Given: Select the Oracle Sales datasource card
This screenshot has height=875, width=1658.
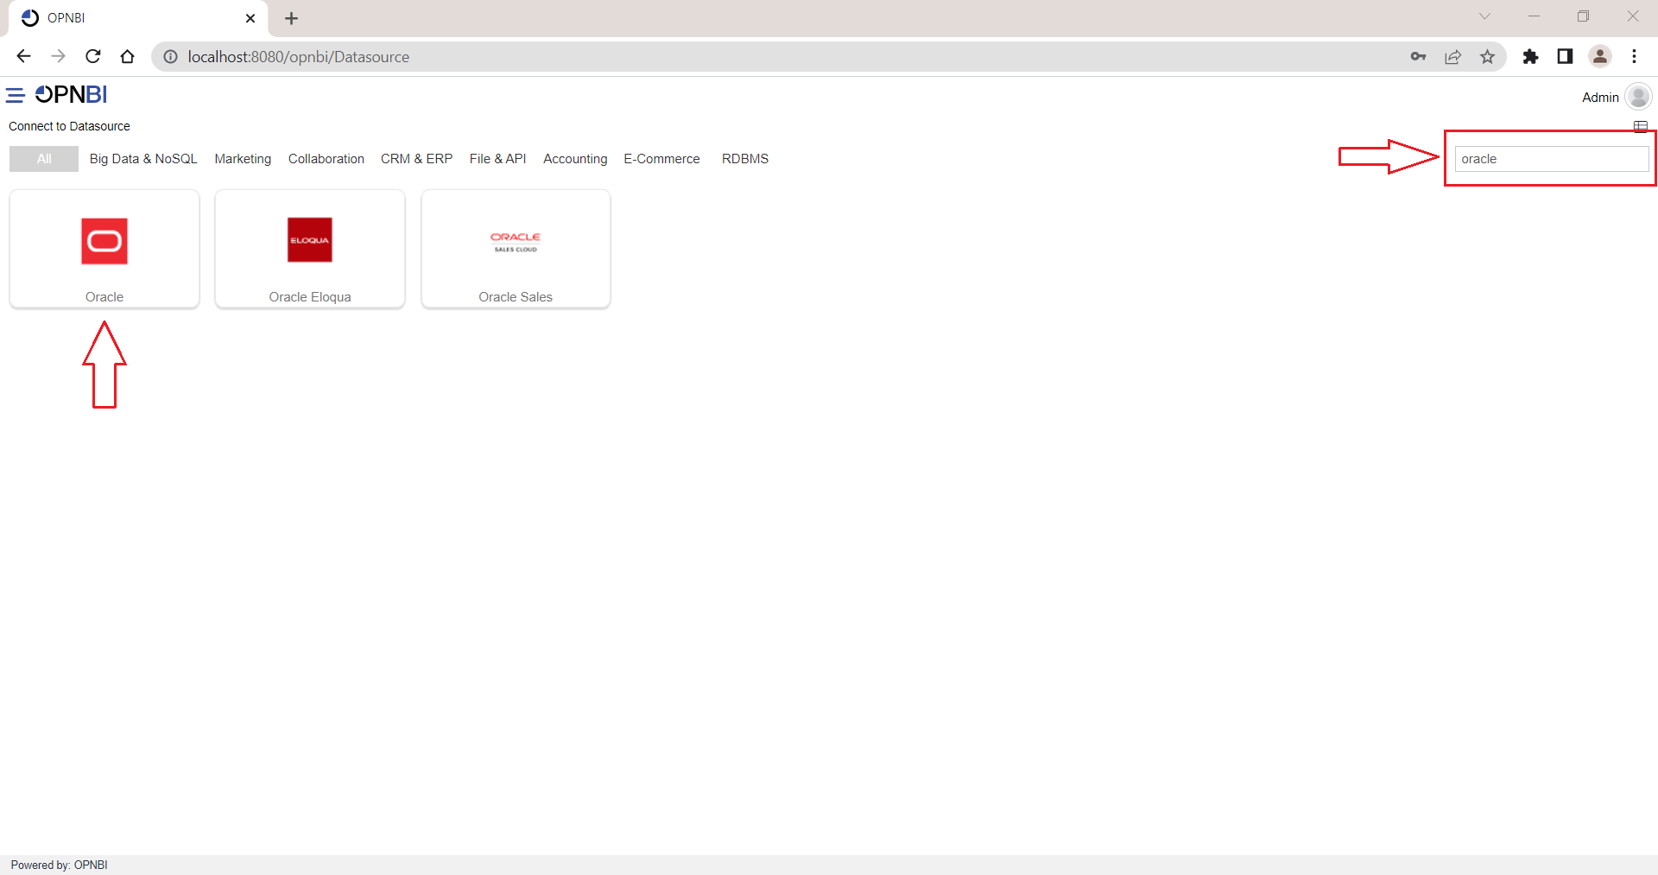Looking at the screenshot, I should [516, 249].
